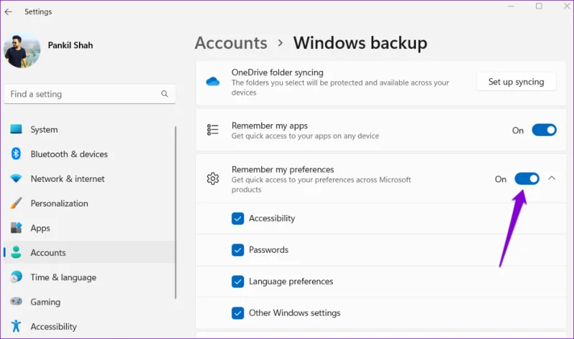Viewport: 574px width, 339px height.
Task: Go to Network & internet
Action: point(89,179)
